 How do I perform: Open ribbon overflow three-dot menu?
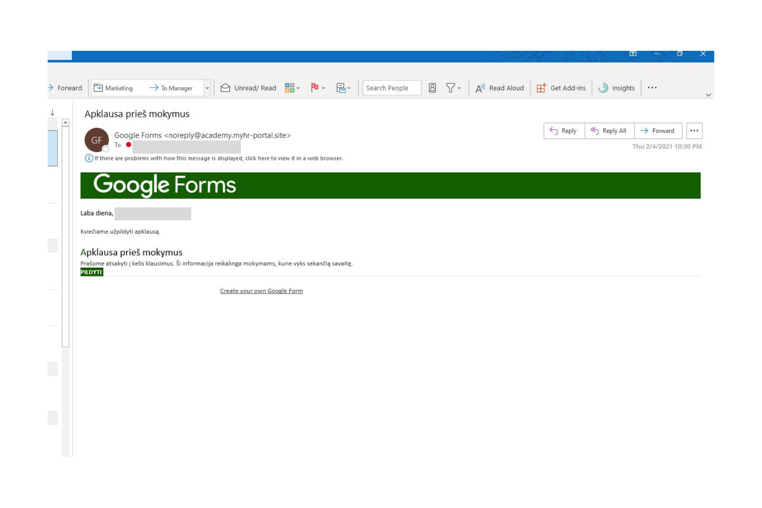point(652,88)
